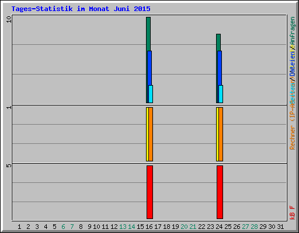Screen dimensions: 299x233
Task: Click day 31 on the x-axis
Action: 280,227
